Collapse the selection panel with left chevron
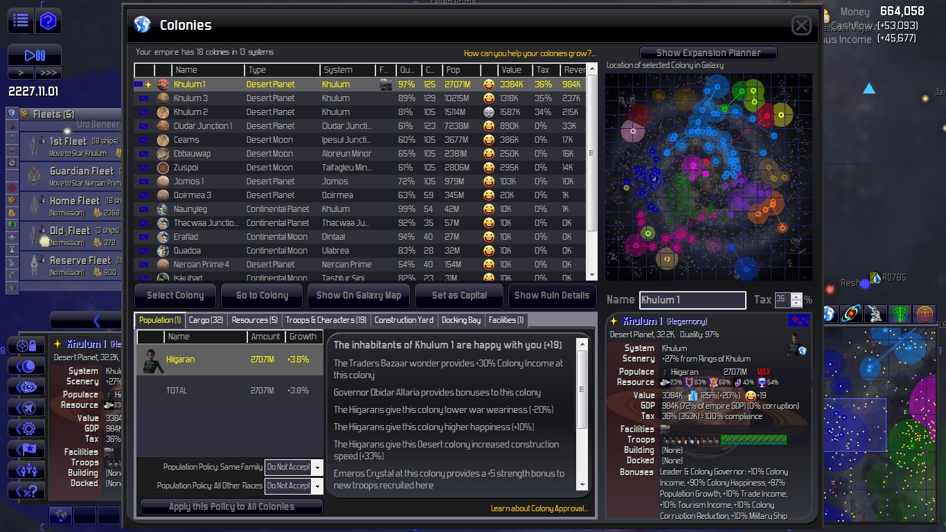This screenshot has height=532, width=946. coord(87,320)
